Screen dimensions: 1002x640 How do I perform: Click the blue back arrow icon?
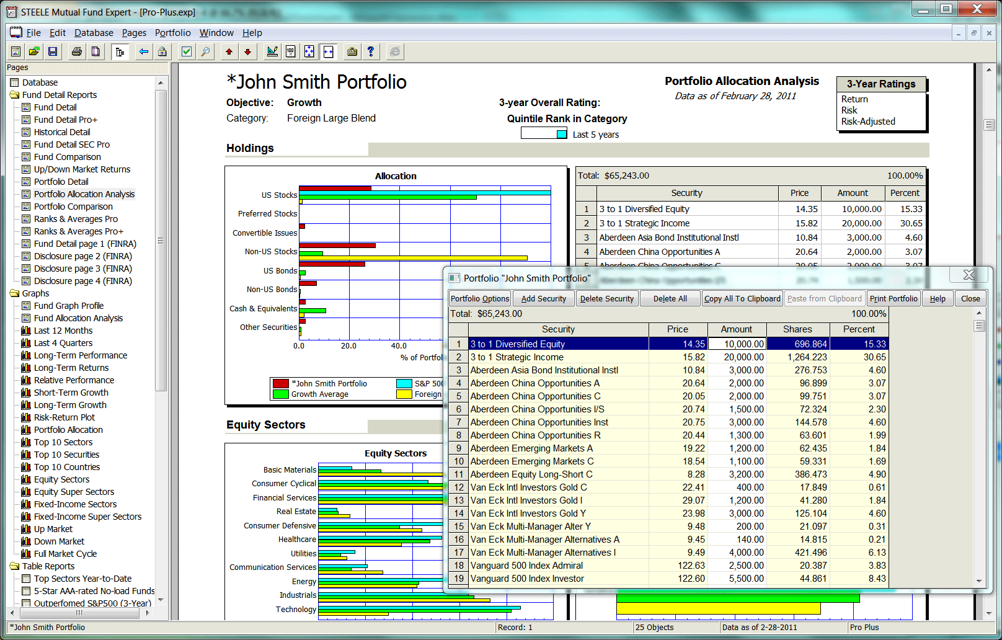click(144, 52)
